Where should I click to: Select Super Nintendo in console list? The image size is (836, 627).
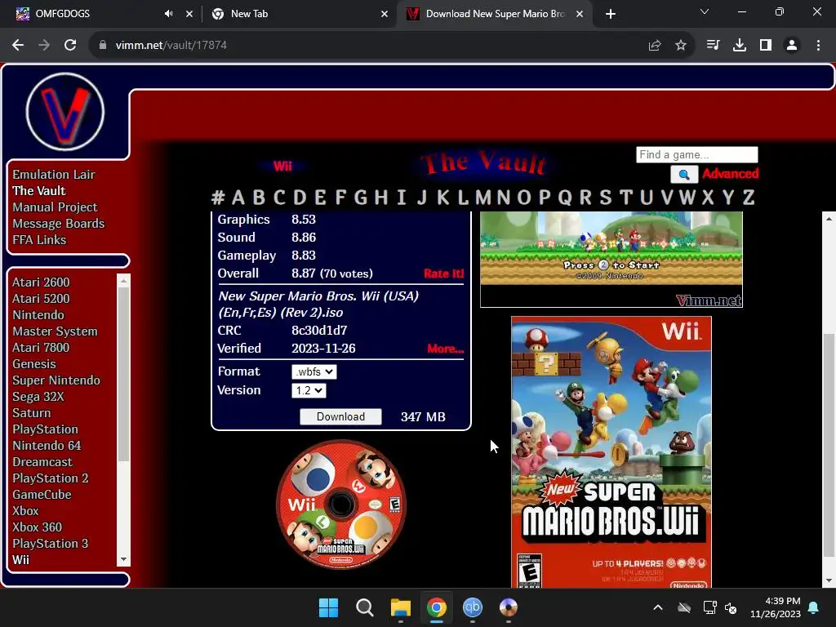(x=56, y=380)
